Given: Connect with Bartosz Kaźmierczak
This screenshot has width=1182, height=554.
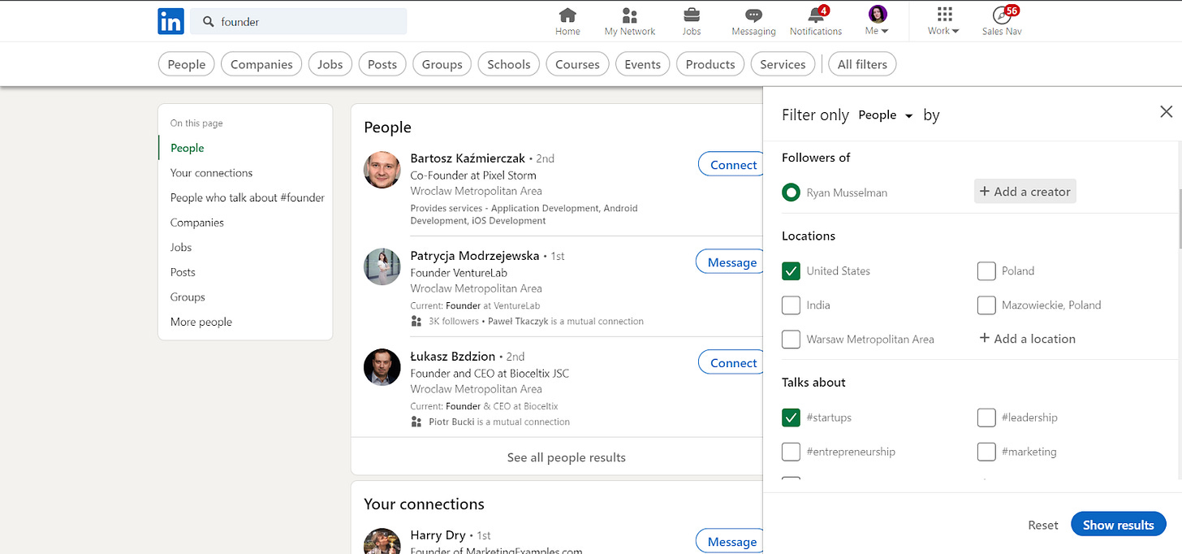Looking at the screenshot, I should [733, 164].
